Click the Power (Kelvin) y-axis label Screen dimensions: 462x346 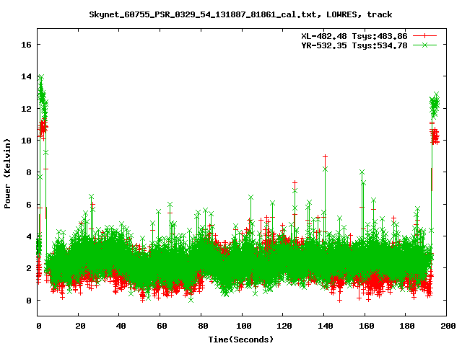[7, 174]
